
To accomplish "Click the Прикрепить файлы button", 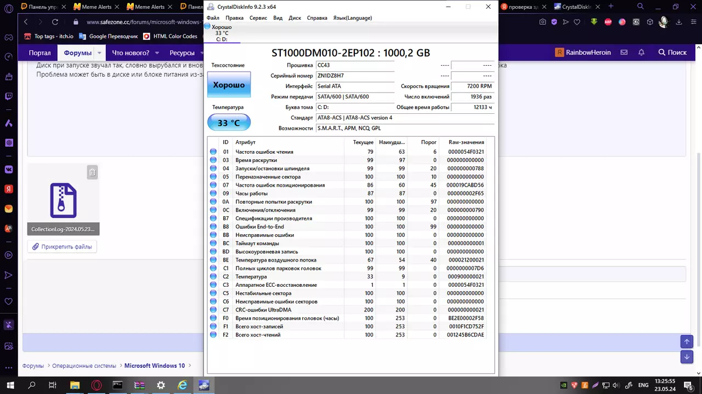I will [62, 247].
